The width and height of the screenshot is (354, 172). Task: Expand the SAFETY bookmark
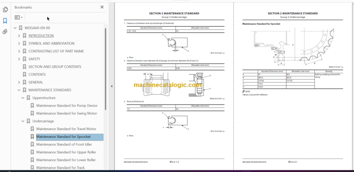[19, 59]
